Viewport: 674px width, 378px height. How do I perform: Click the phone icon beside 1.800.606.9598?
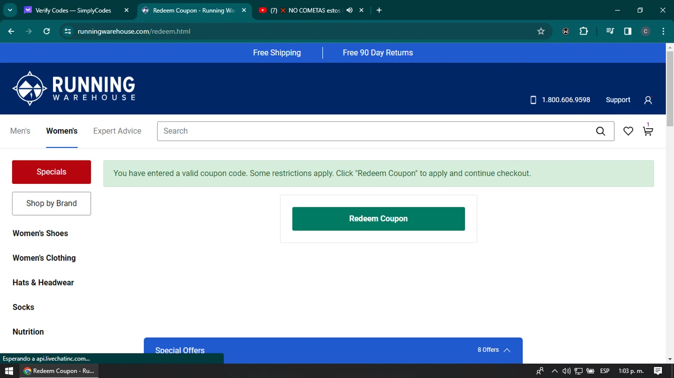pyautogui.click(x=533, y=100)
